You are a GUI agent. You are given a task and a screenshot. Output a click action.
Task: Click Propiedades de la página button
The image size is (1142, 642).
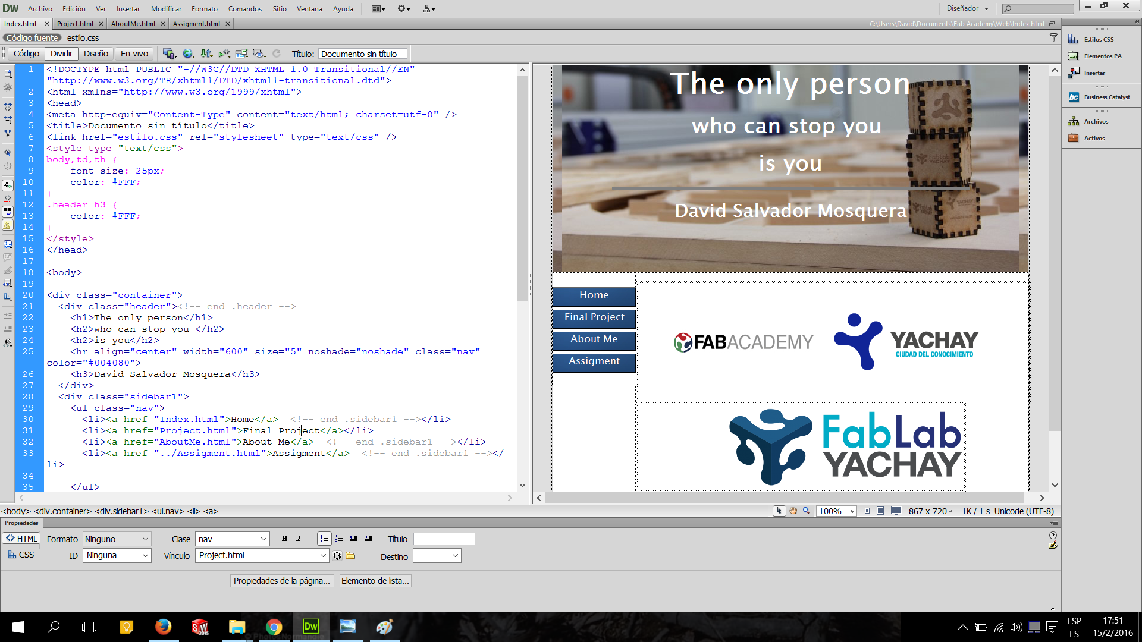282,581
